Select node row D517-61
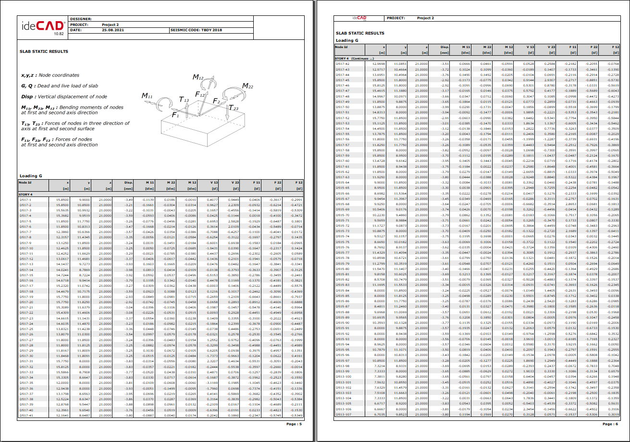 (x=478, y=166)
